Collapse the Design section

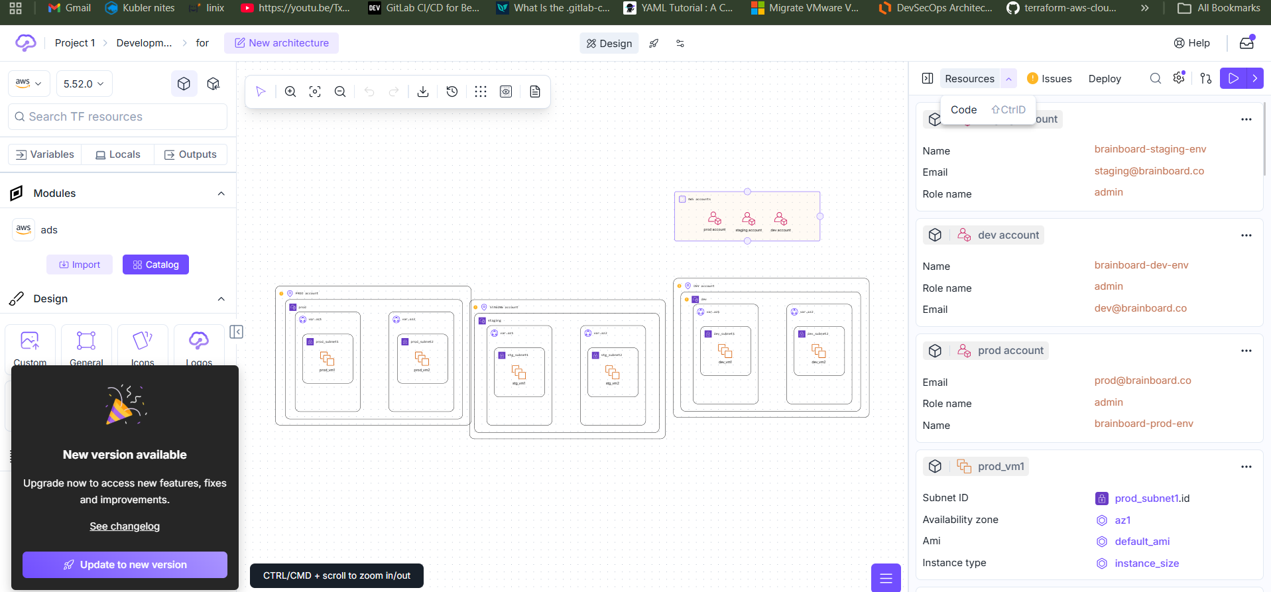221,299
